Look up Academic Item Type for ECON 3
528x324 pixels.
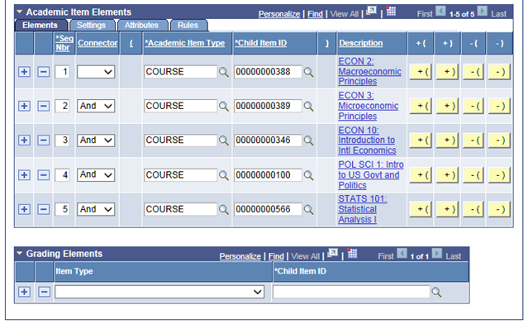tap(224, 107)
